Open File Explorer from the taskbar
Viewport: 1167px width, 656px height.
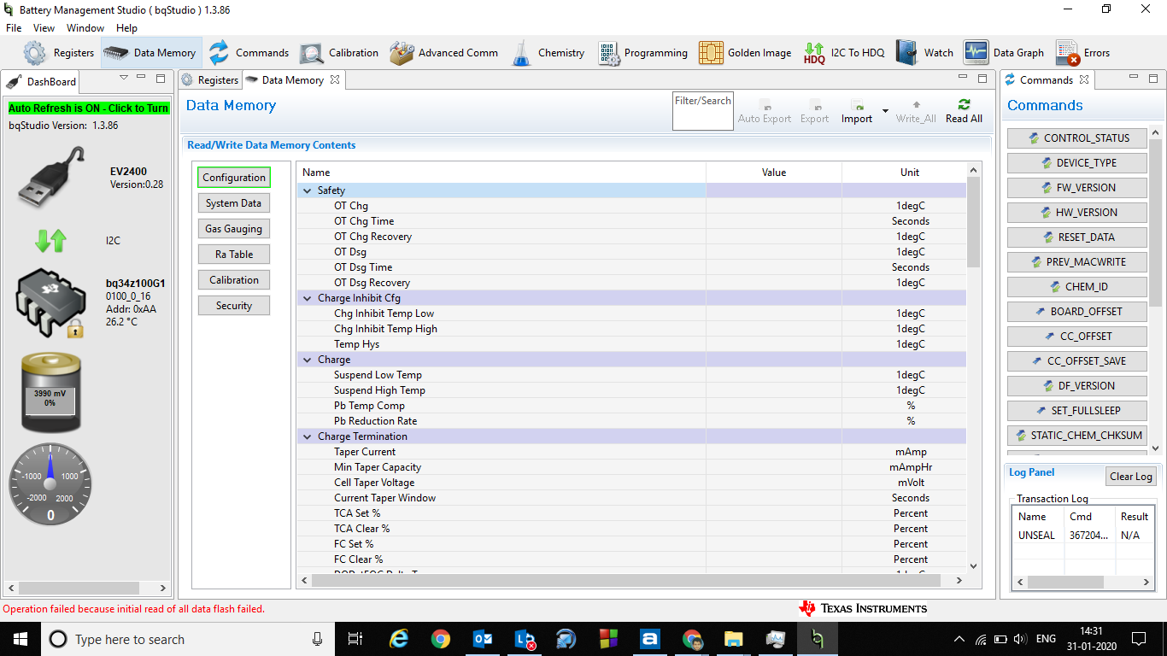point(733,639)
